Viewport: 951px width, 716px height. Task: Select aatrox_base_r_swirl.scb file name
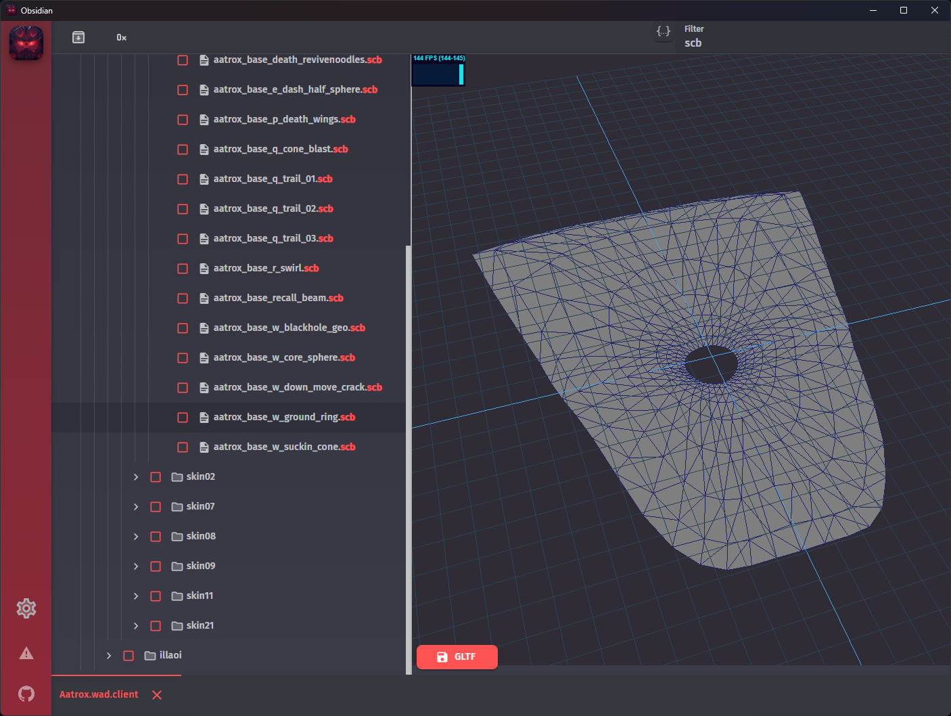pyautogui.click(x=266, y=268)
